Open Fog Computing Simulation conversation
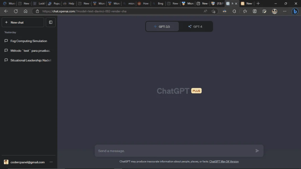This screenshot has width=301, height=169. pos(29,41)
